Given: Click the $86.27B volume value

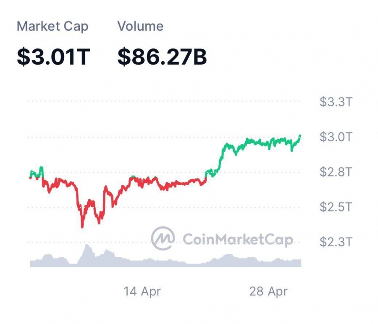Looking at the screenshot, I should tap(162, 57).
